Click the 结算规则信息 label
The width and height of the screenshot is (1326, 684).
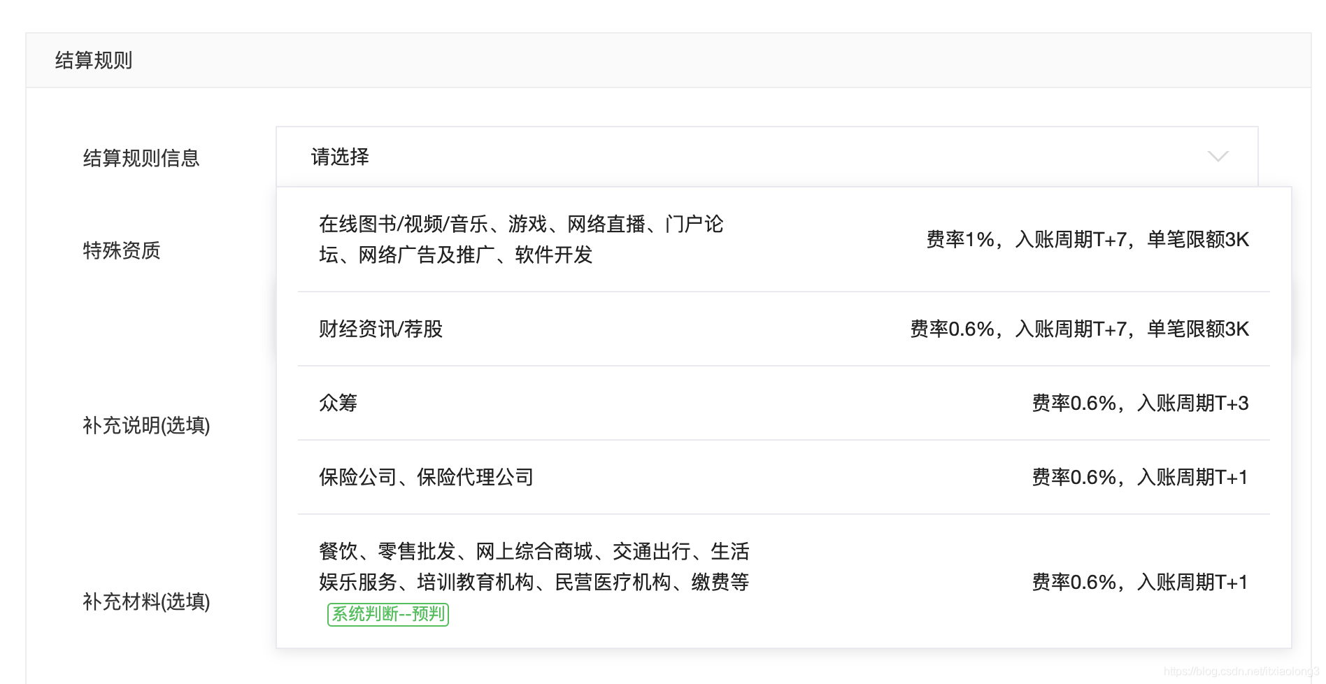[x=141, y=158]
